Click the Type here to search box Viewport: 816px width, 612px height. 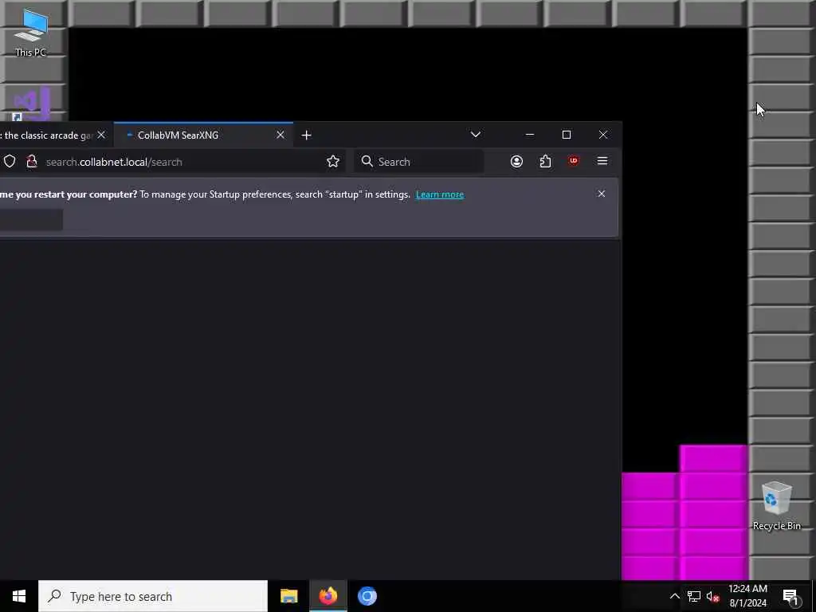[153, 596]
